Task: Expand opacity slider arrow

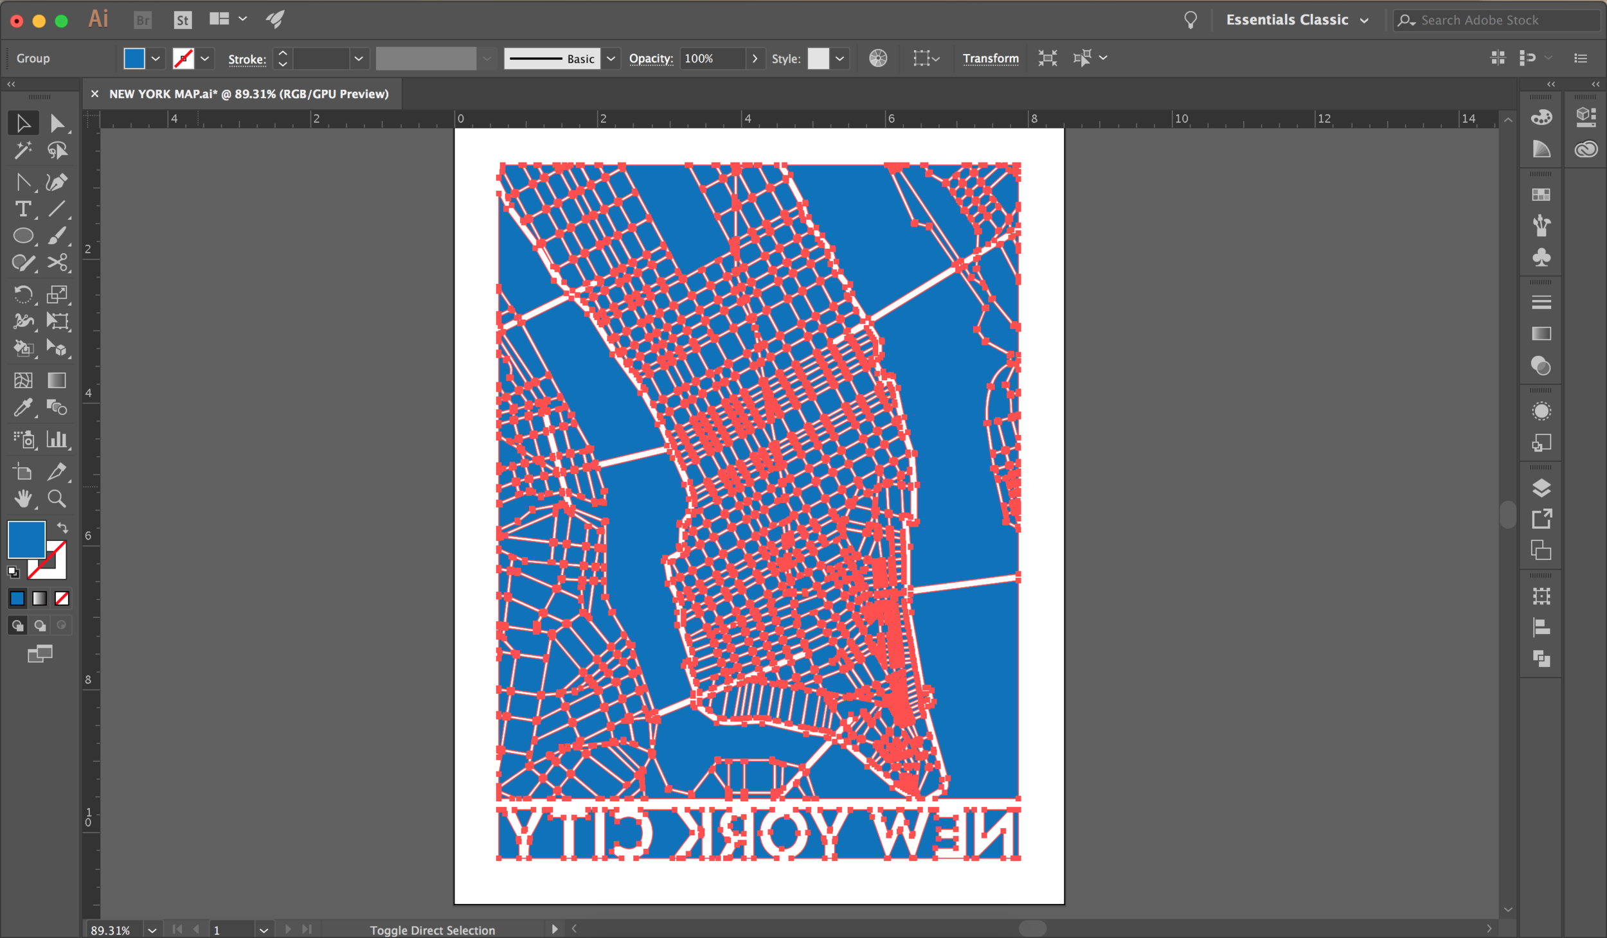Action: 755,58
